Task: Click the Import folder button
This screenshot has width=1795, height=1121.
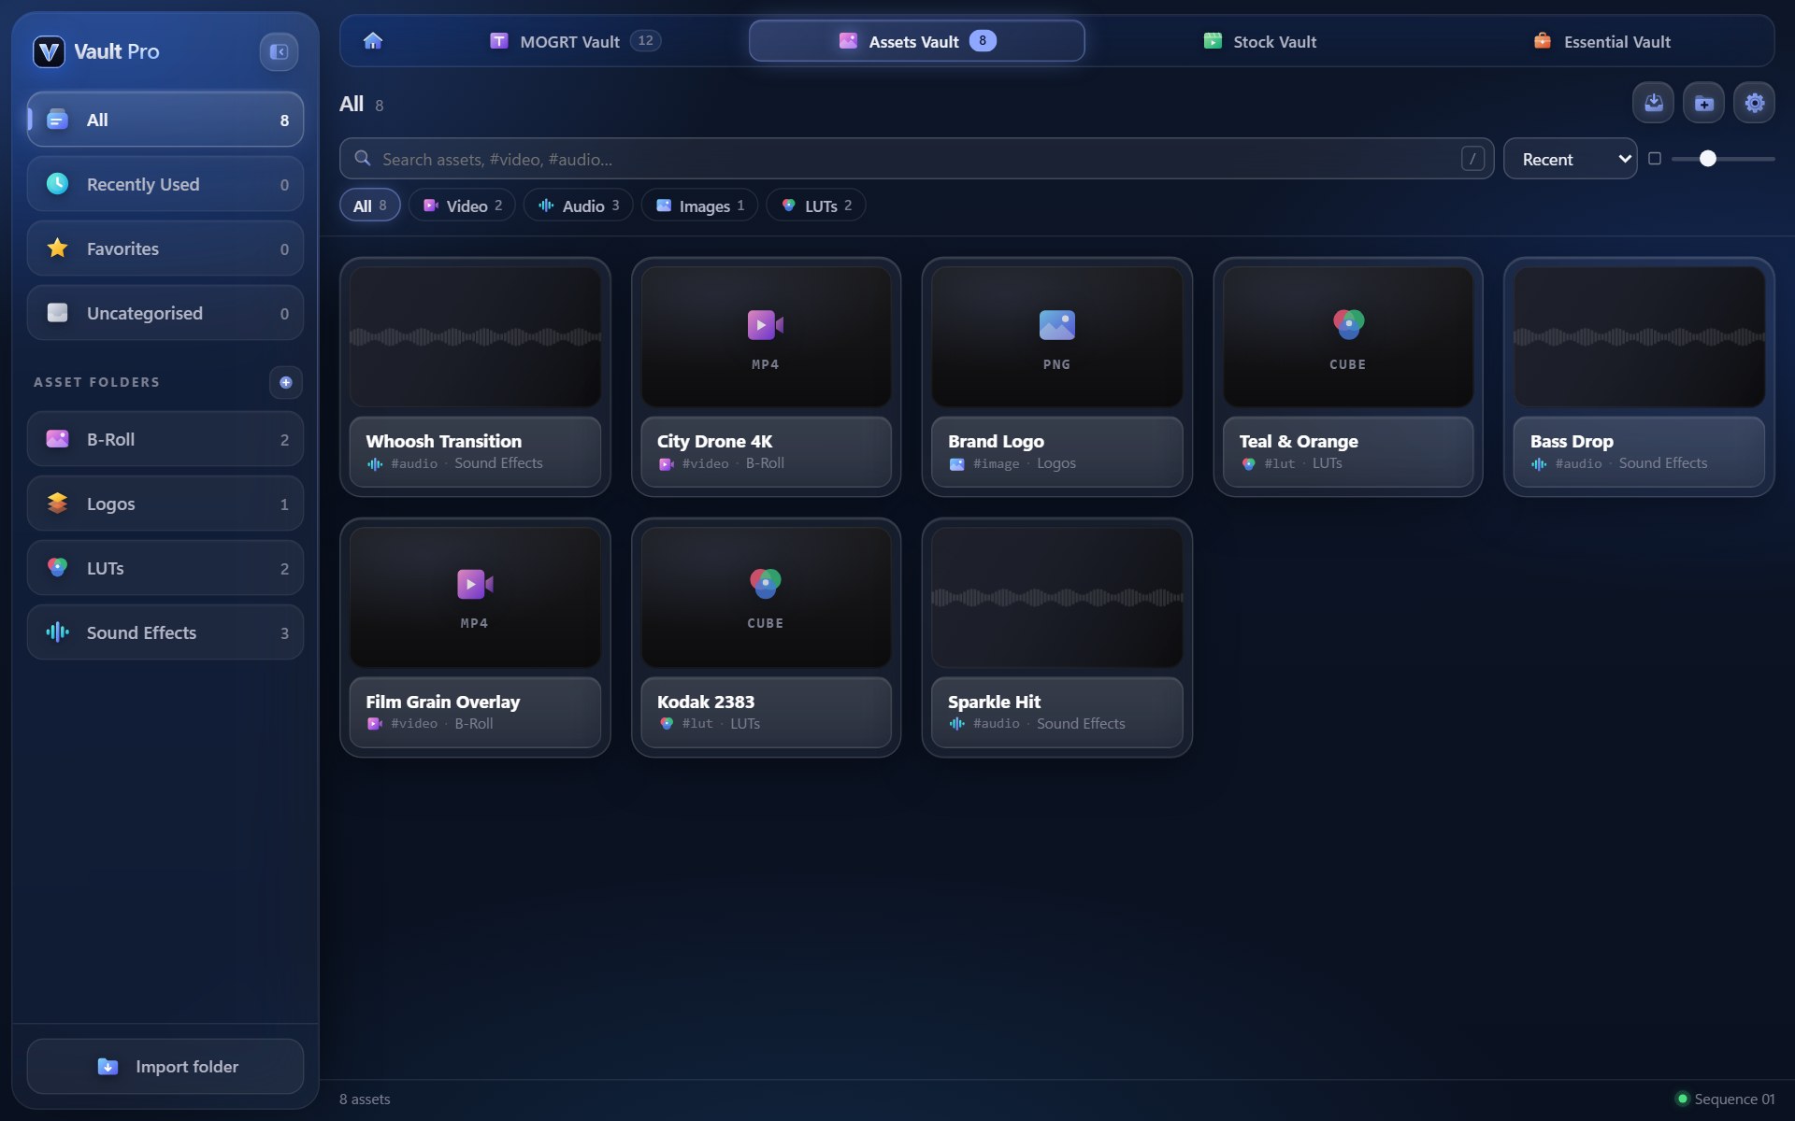Action: click(x=165, y=1066)
